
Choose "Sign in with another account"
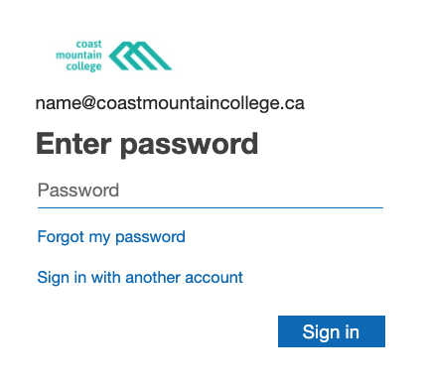[140, 278]
